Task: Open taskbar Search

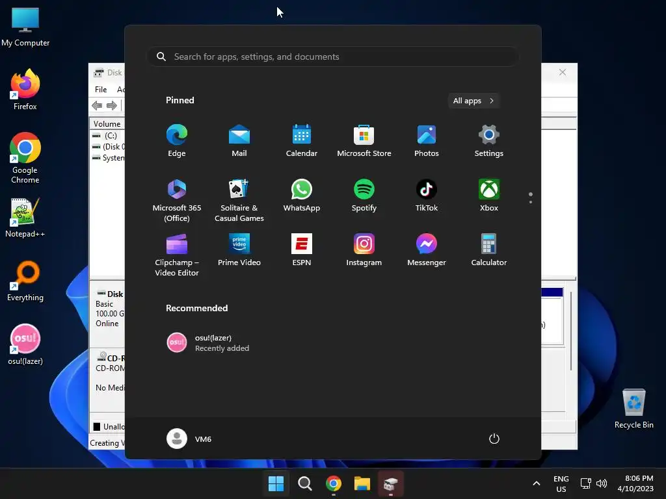Action: pos(304,483)
